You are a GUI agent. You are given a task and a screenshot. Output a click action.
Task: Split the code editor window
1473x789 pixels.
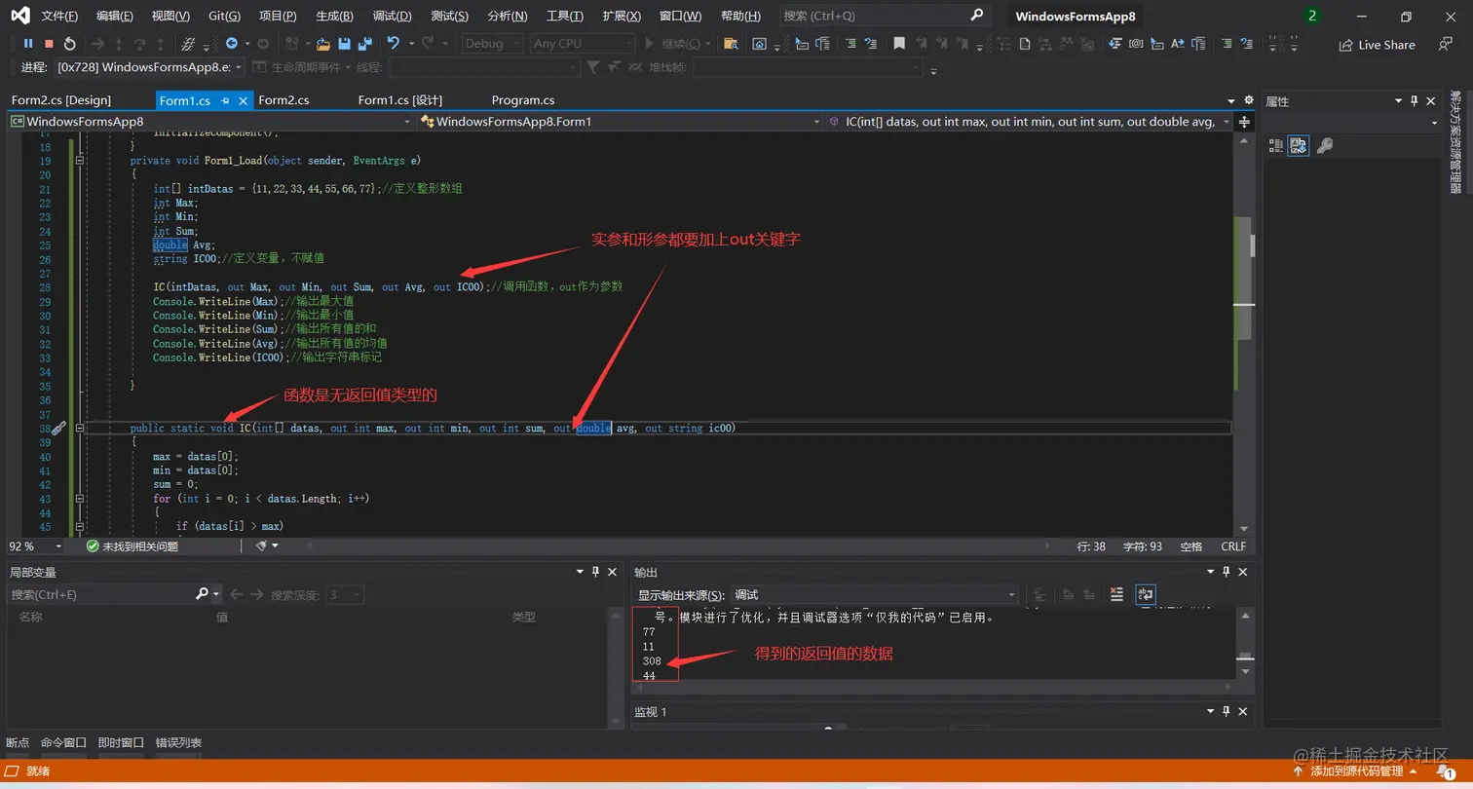[1244, 122]
